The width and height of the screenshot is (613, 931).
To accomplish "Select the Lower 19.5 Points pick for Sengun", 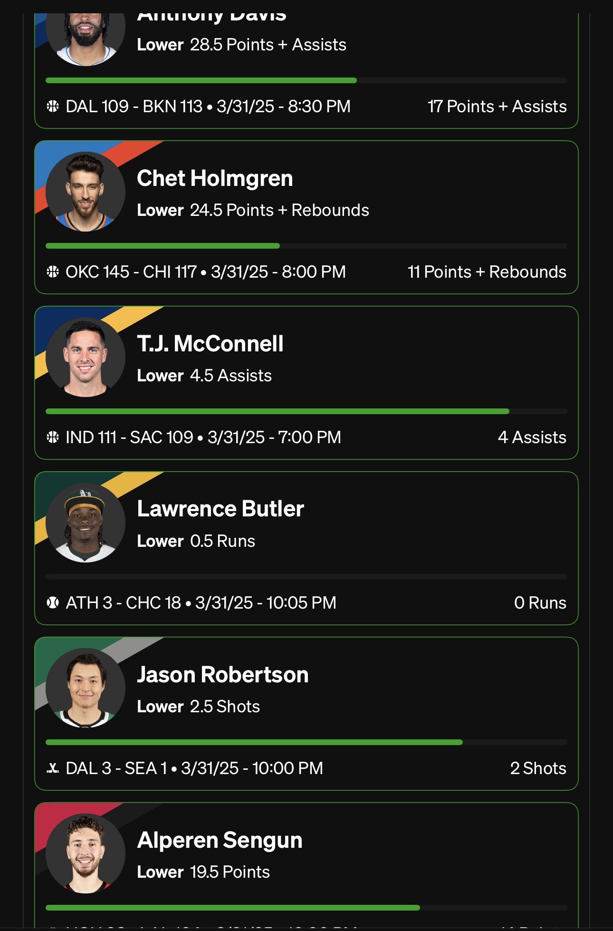I will 203,872.
